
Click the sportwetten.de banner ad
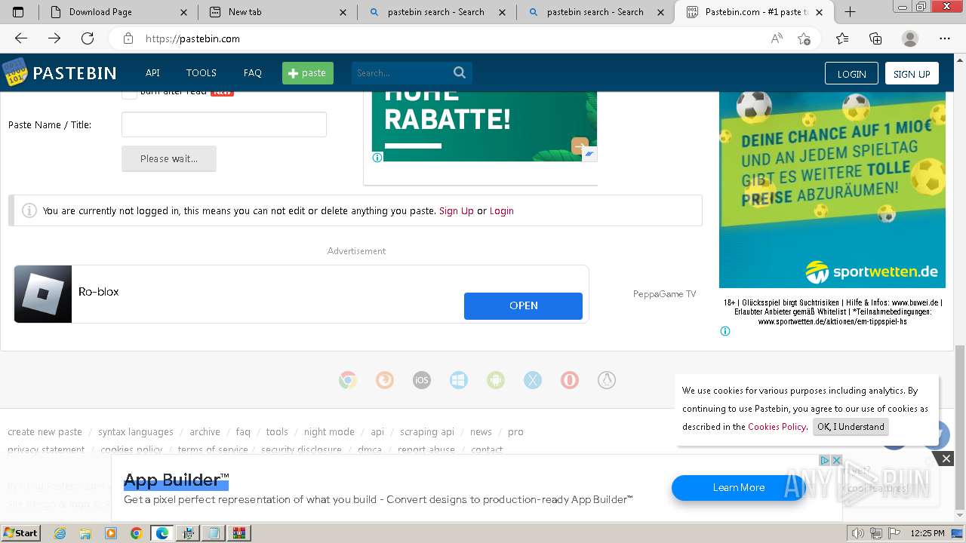pos(832,189)
